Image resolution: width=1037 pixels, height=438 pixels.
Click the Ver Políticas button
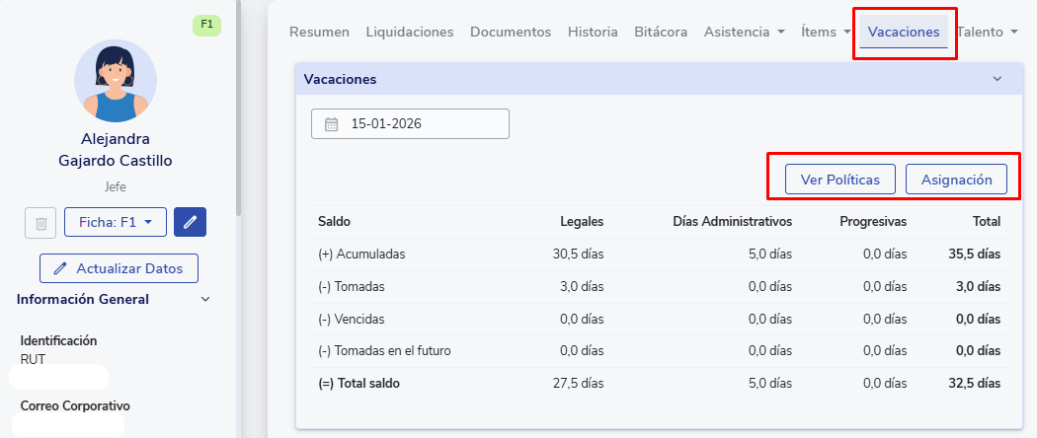(x=839, y=179)
